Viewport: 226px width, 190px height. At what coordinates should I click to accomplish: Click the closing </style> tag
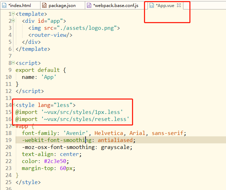(28, 182)
